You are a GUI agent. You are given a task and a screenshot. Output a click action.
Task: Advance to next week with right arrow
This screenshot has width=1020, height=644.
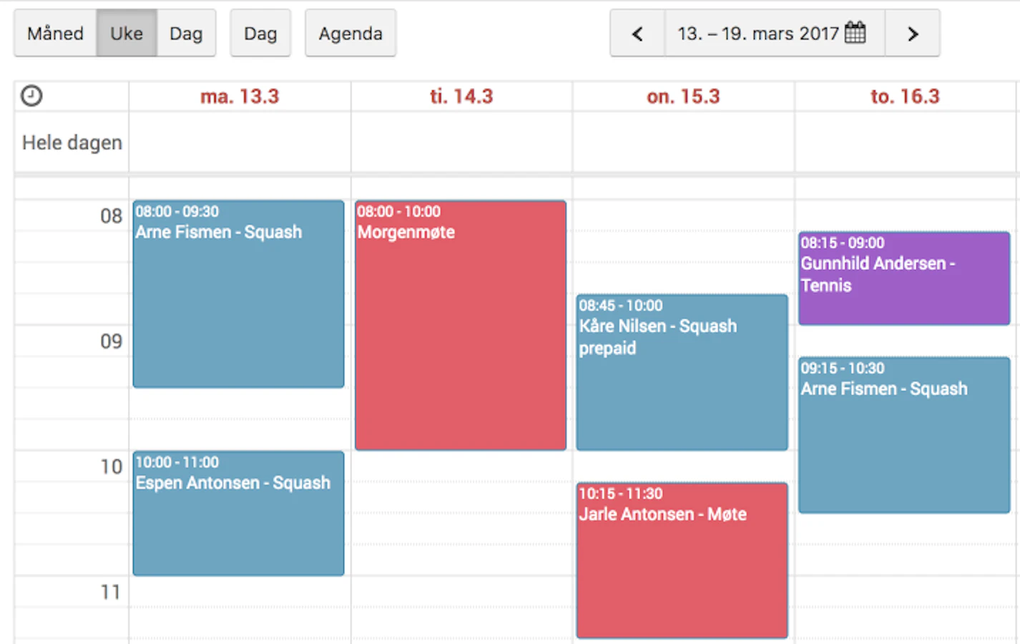[x=913, y=34]
